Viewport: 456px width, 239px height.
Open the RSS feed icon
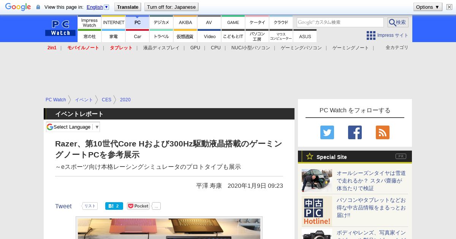tap(383, 132)
